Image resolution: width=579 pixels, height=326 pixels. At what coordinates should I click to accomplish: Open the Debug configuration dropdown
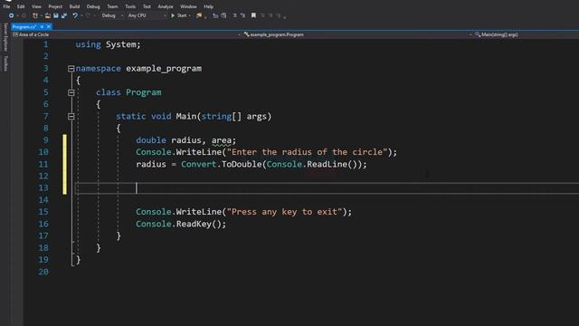tap(112, 15)
